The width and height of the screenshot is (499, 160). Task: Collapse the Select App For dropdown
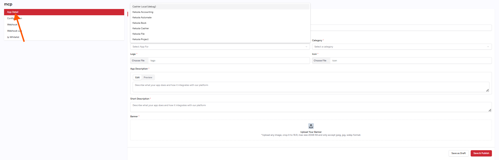(x=220, y=47)
